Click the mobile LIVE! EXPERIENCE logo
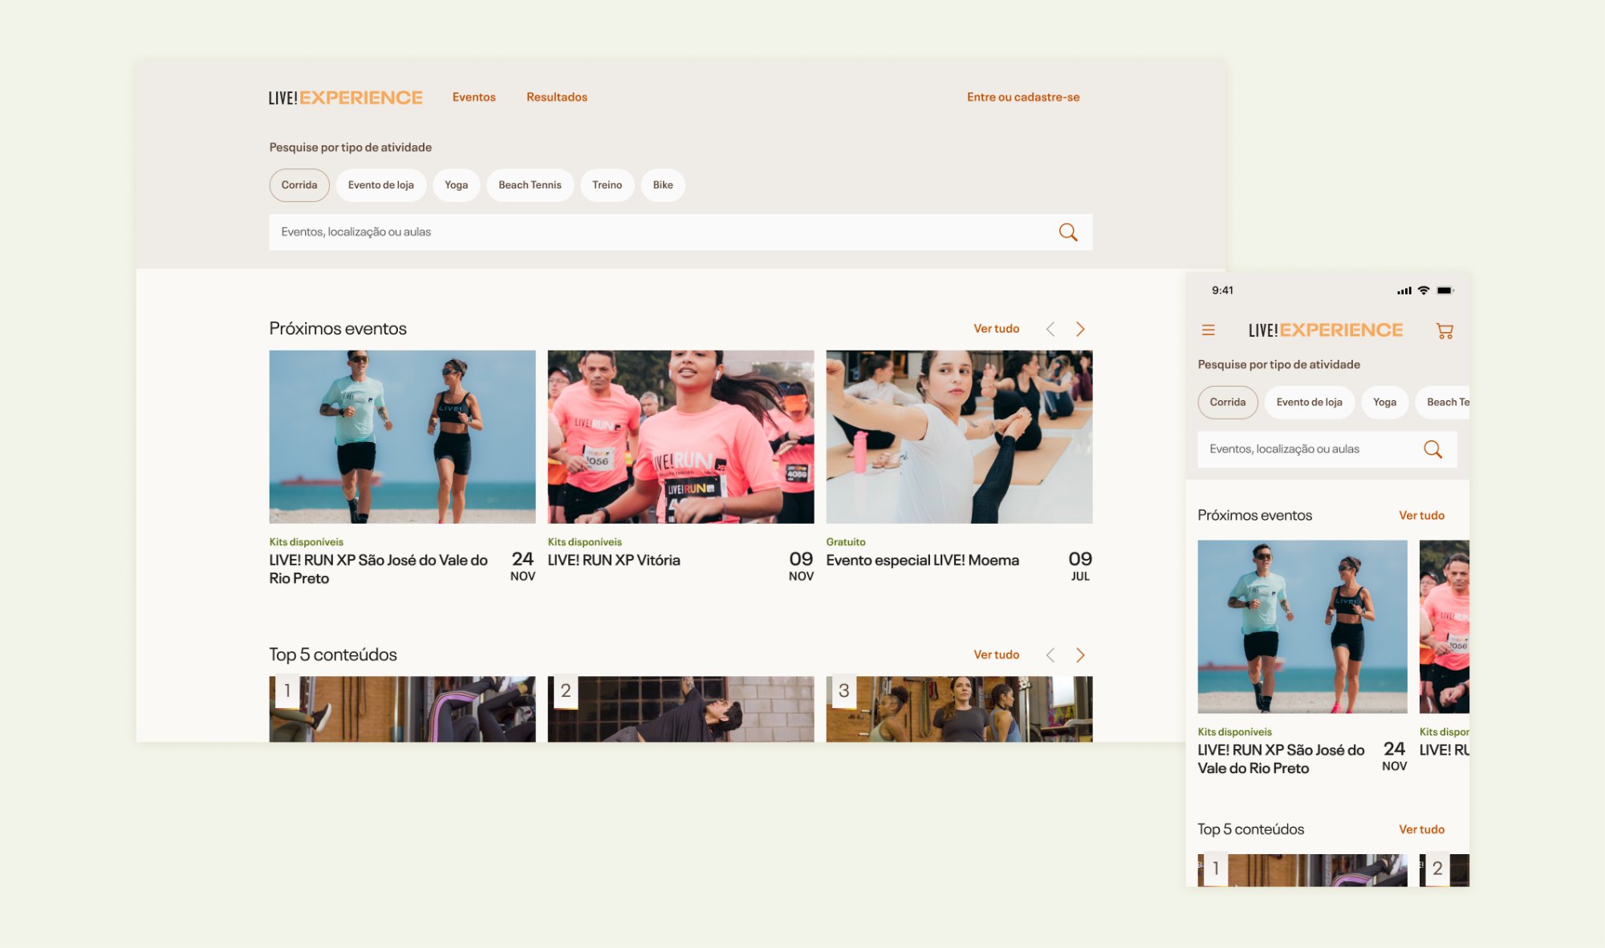 coord(1325,330)
